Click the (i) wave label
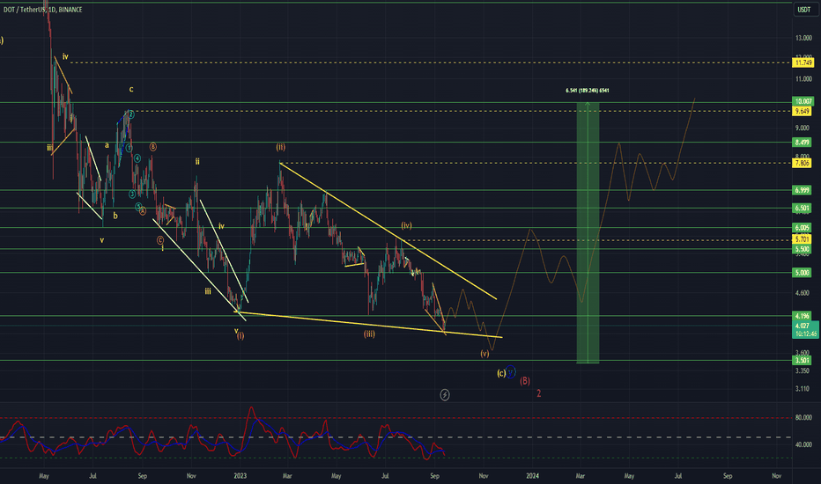 (x=240, y=336)
